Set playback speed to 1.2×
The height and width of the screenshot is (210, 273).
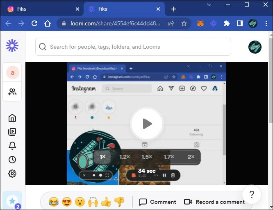pos(125,157)
